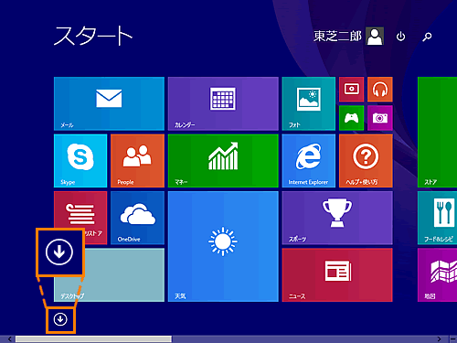Image resolution: width=457 pixels, height=343 pixels.
Task: Open the Weather sun tile
Action: pos(223,246)
